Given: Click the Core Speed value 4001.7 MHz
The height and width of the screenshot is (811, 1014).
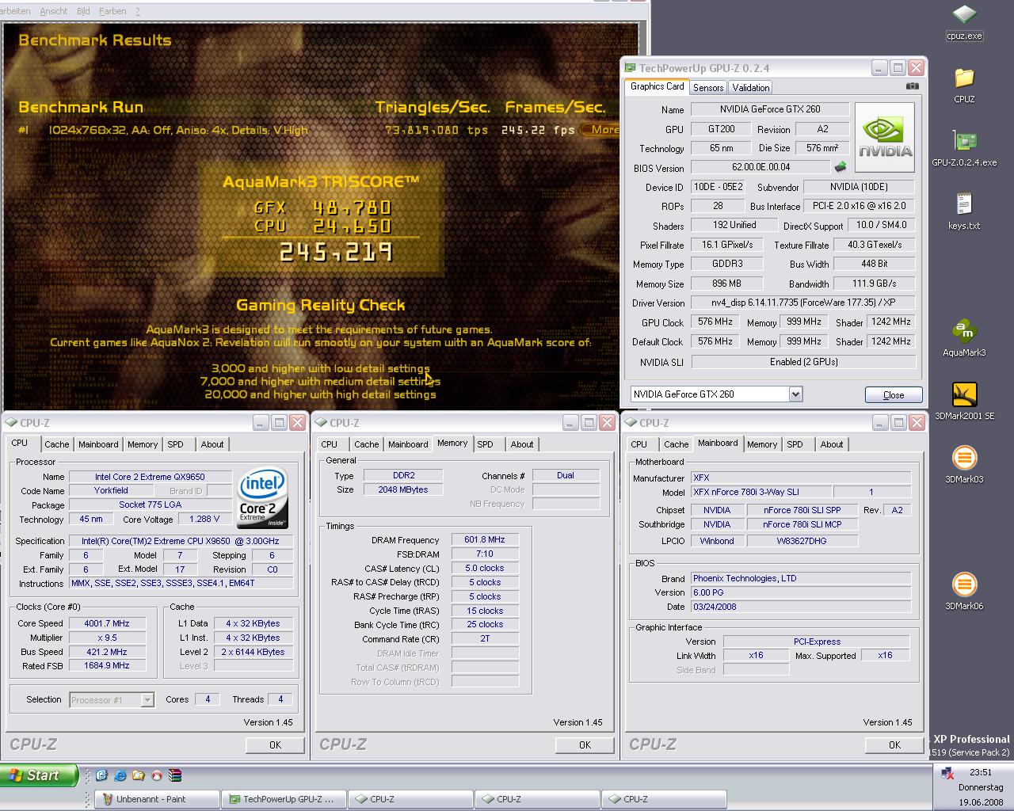Looking at the screenshot, I should click(x=107, y=623).
